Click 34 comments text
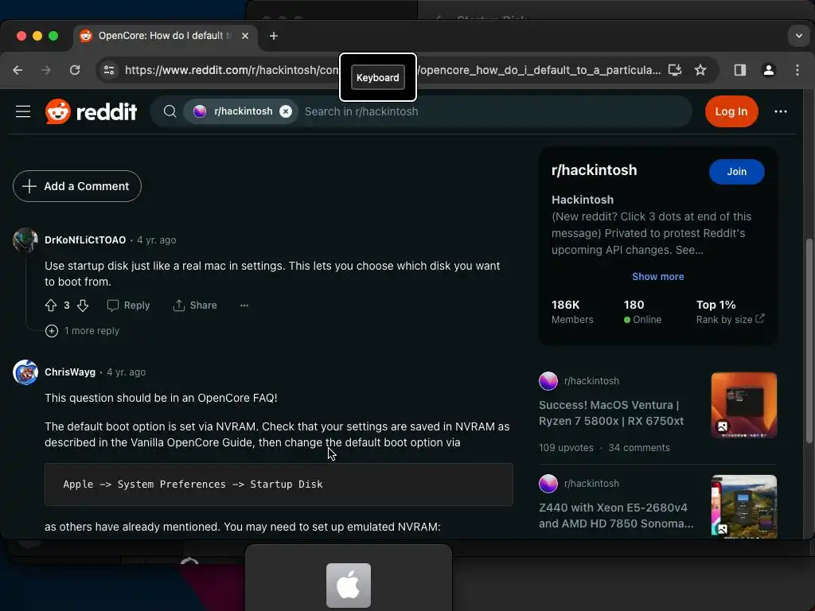The width and height of the screenshot is (815, 611). click(x=639, y=447)
